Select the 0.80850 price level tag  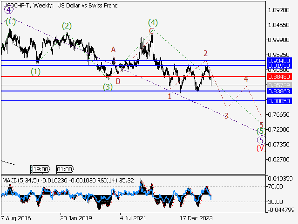click(x=279, y=101)
